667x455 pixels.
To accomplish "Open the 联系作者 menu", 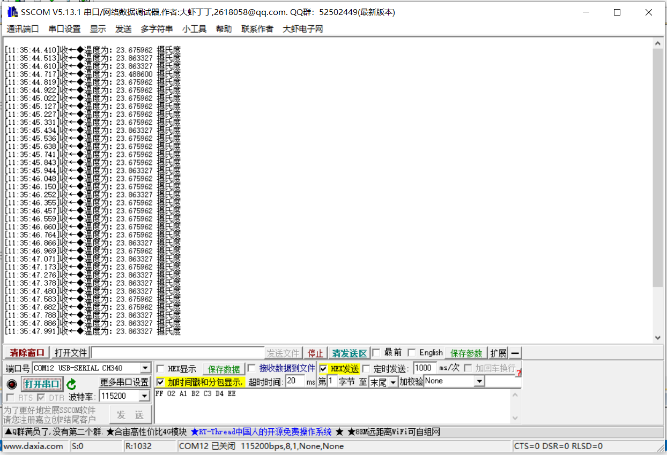I will pos(257,29).
